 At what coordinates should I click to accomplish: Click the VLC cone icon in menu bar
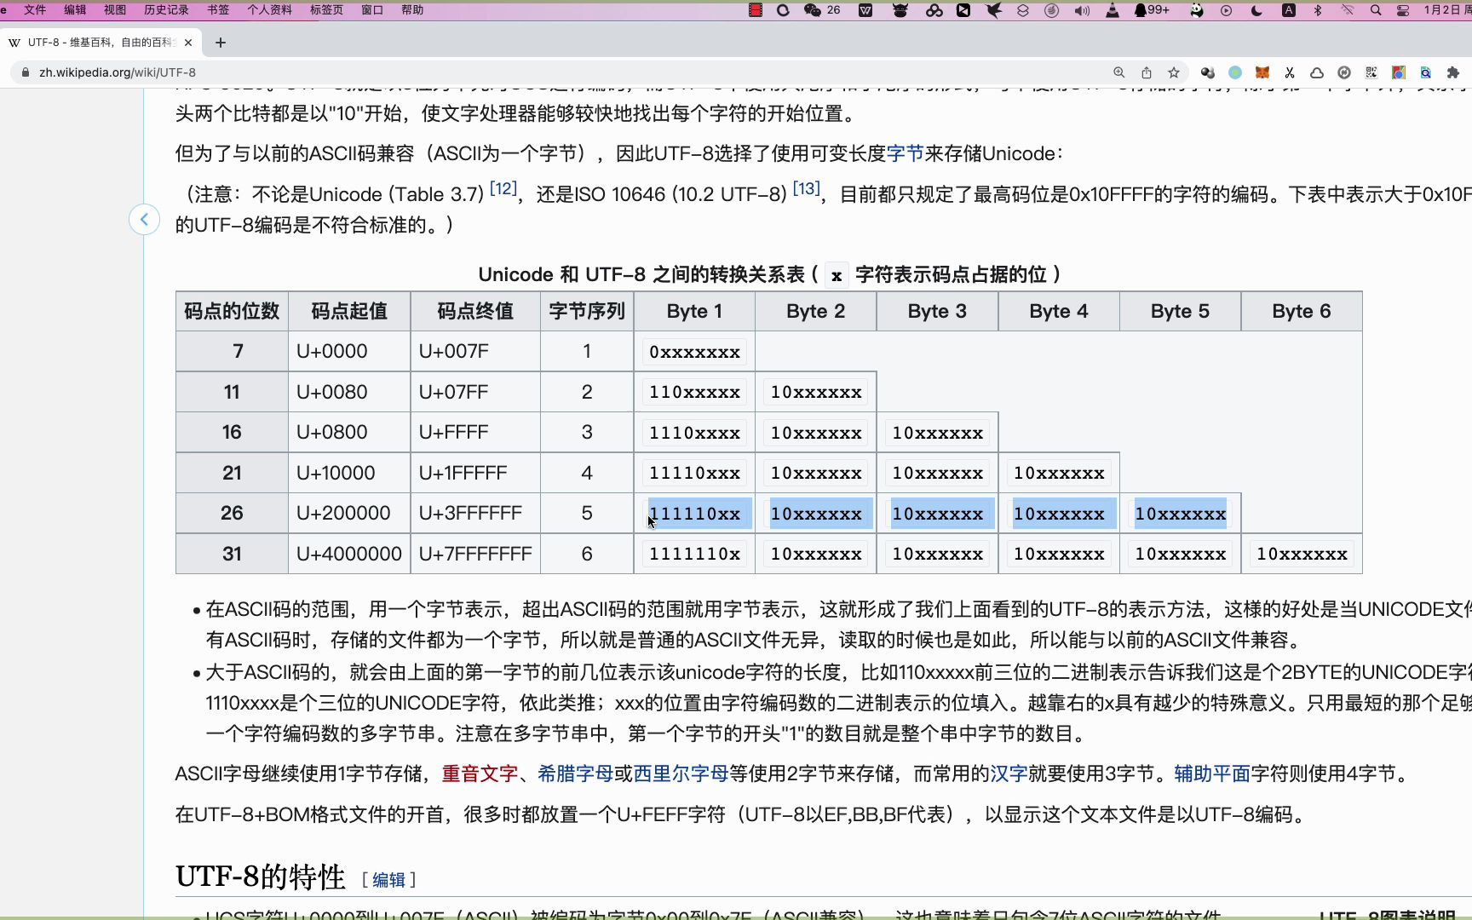tap(1113, 10)
